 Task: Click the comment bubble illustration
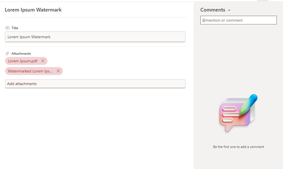pos(234,116)
